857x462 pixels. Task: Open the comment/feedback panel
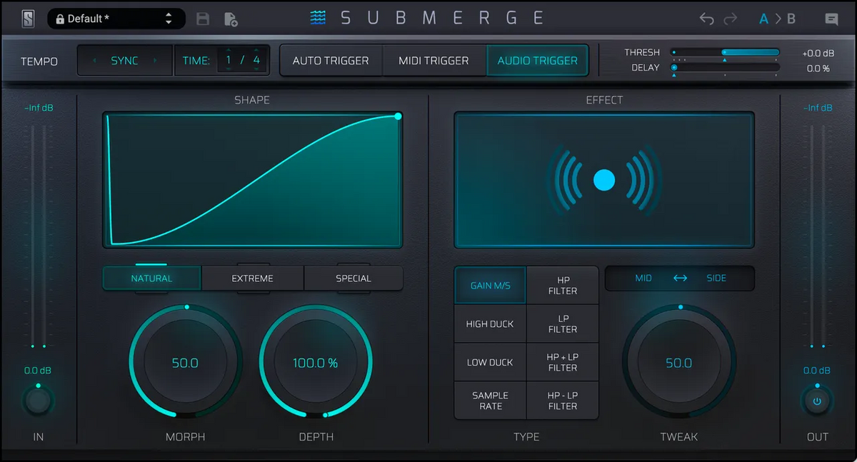(833, 18)
